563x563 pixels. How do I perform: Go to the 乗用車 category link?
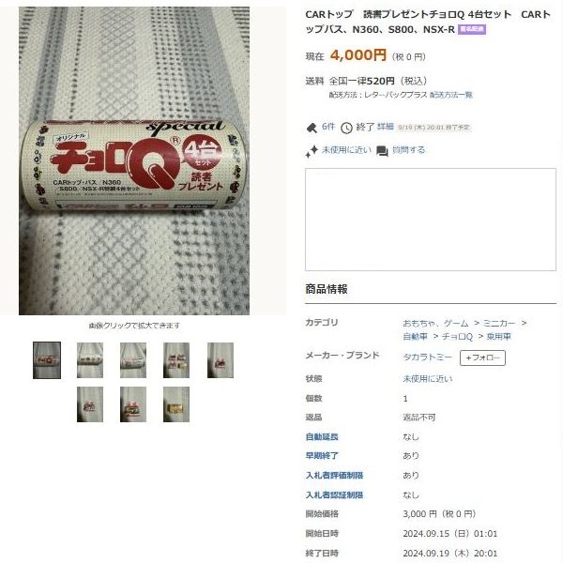498,337
